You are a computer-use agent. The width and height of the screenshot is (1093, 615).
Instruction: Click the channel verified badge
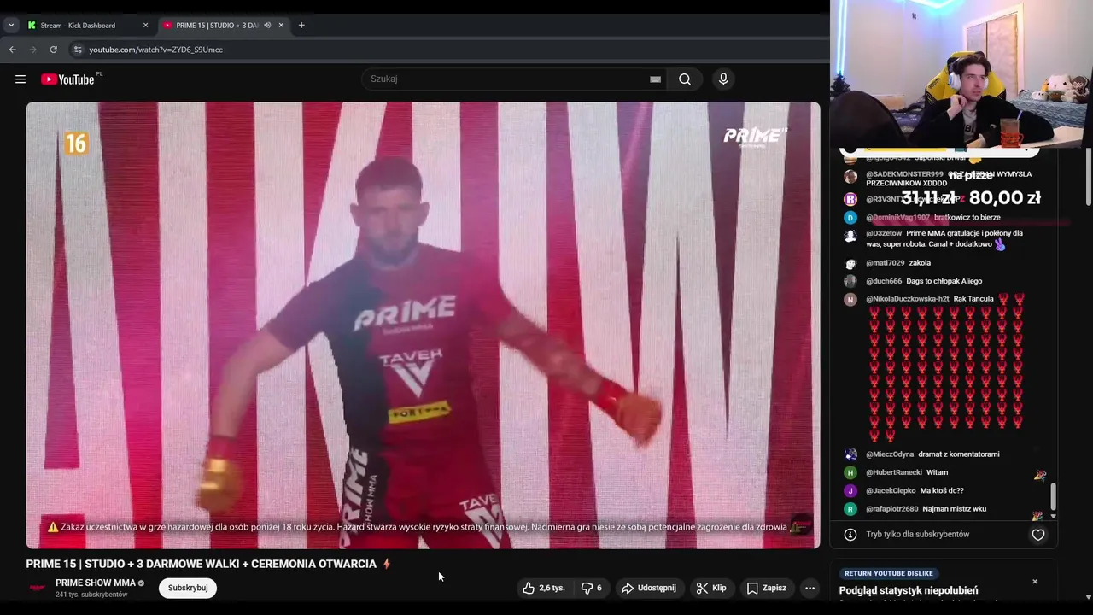(141, 583)
